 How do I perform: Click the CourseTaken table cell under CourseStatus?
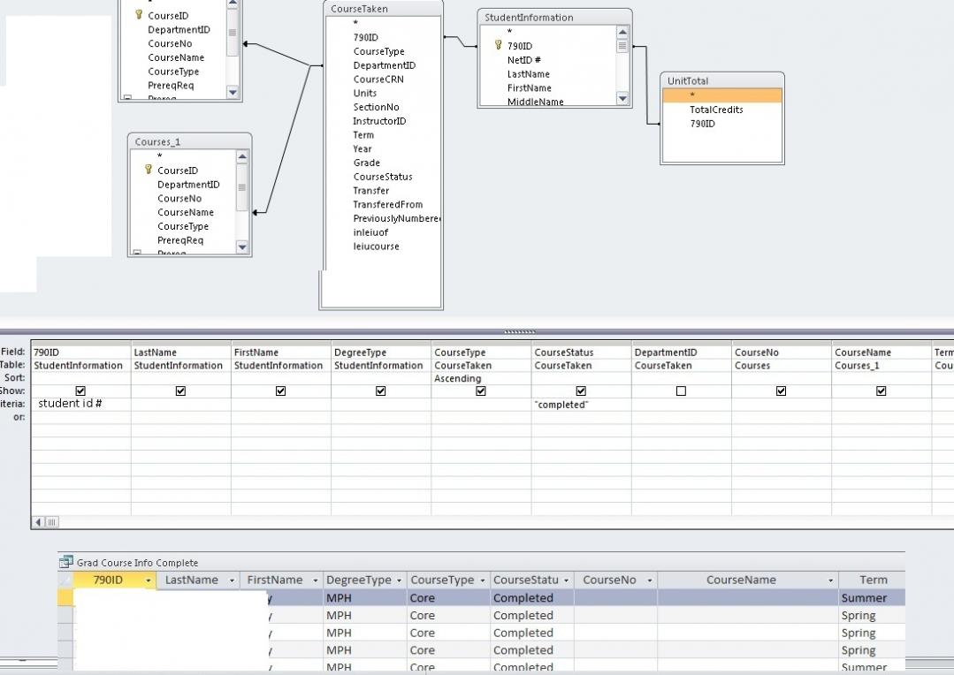click(x=581, y=366)
